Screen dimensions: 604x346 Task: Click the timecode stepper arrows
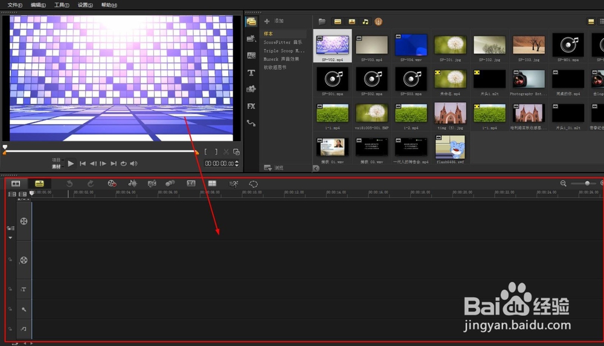[x=237, y=164]
